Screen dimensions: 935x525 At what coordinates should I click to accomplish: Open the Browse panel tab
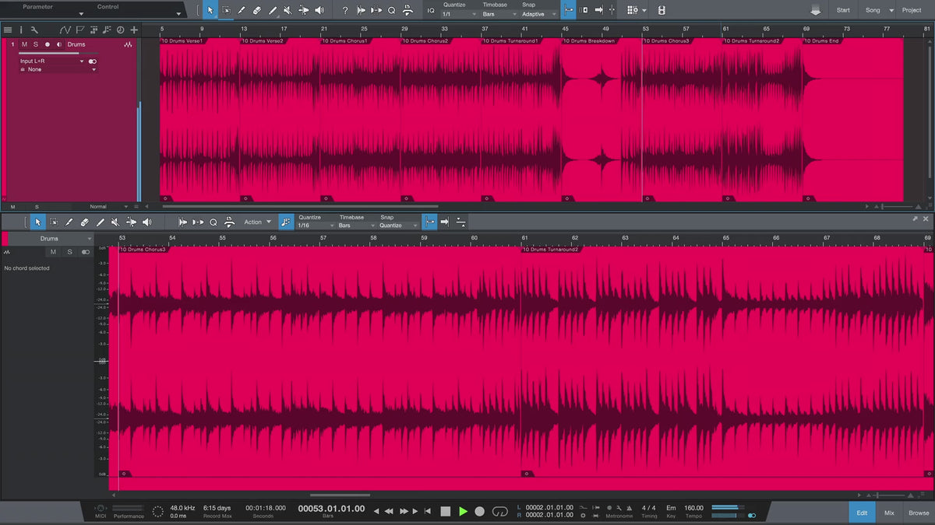coord(918,513)
